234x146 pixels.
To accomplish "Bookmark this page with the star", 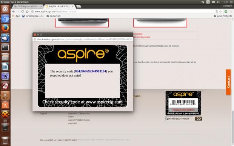I will pyautogui.click(x=220, y=11).
